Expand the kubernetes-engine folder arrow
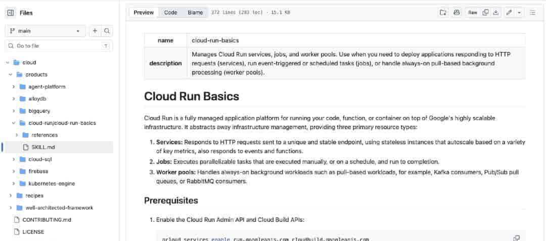Screen dimensions: 546x241 14,184
